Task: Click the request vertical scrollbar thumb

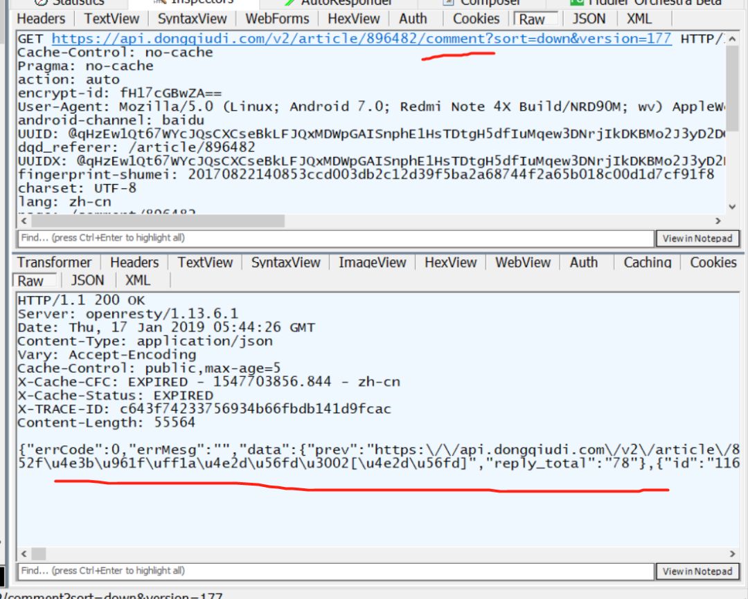Action: (x=732, y=88)
